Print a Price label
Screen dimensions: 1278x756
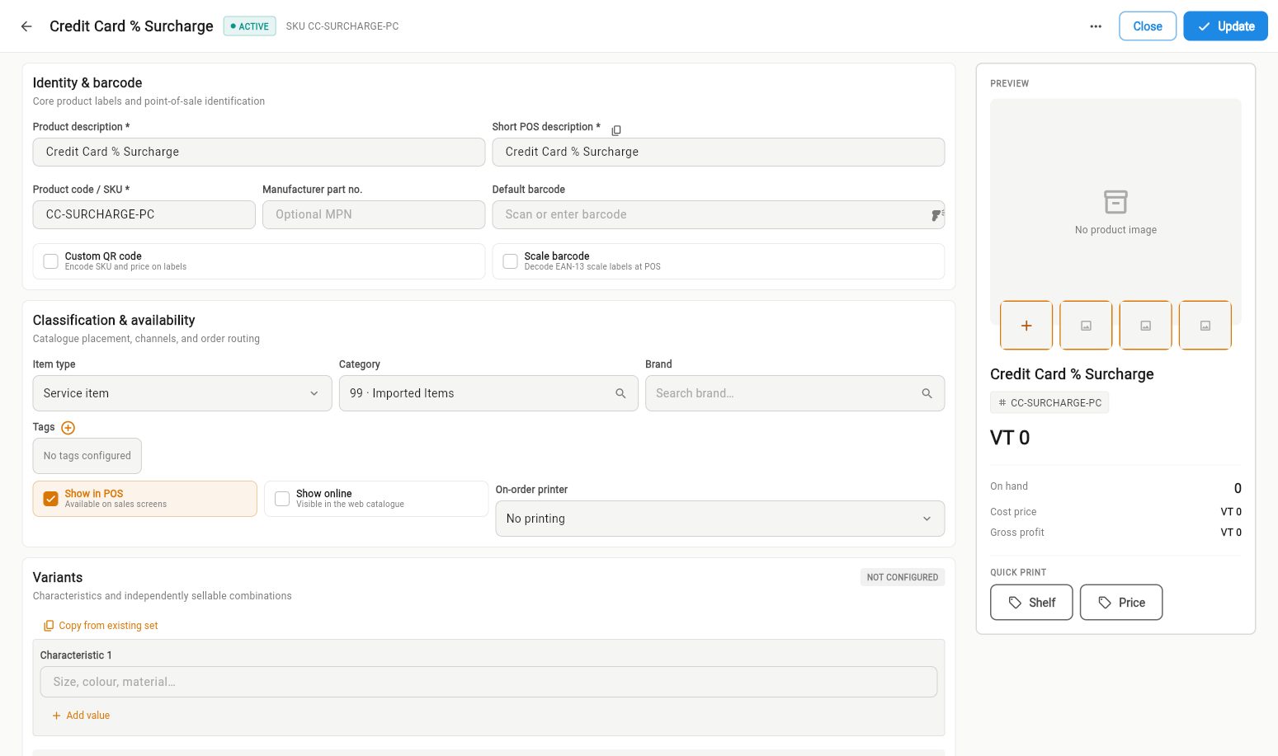tap(1121, 603)
